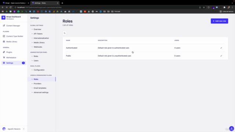Screen dimensions: 235x132
Task: Edit the Public role pencil icon
Action: [221, 56]
